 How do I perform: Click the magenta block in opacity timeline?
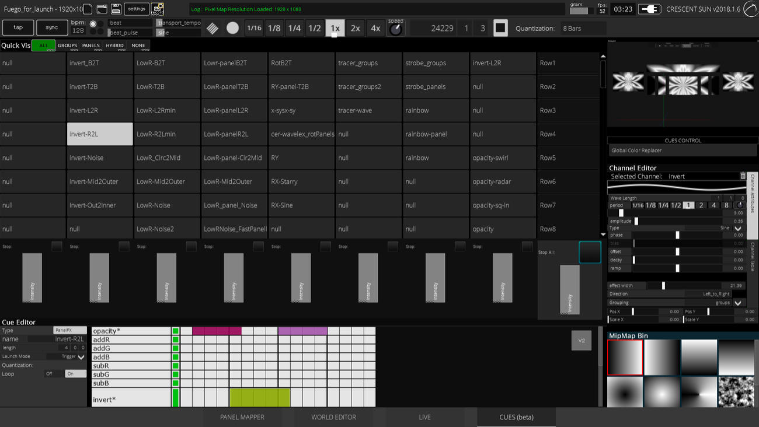tap(217, 331)
